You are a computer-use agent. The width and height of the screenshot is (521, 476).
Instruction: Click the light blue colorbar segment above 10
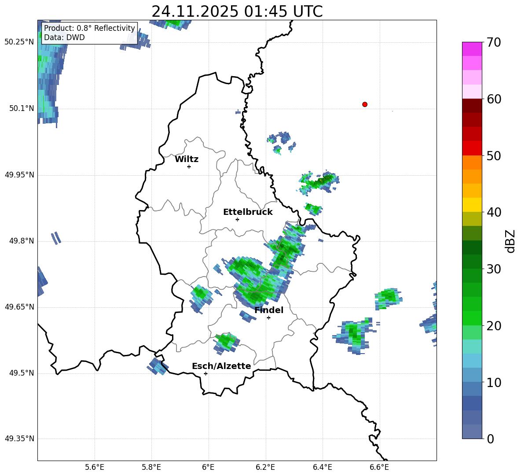point(472,361)
